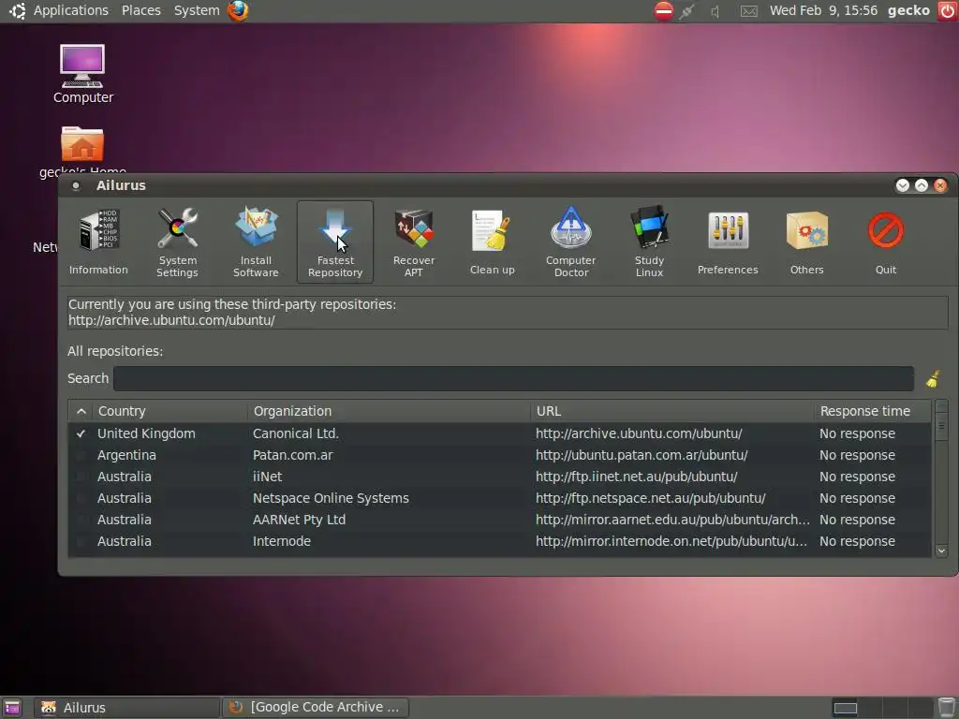This screenshot has width=959, height=719.
Task: Switch to Ailurus taskbar button
Action: click(126, 708)
